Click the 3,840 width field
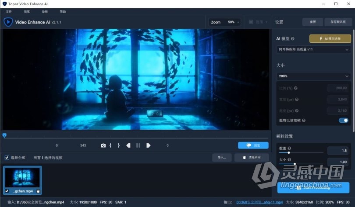This screenshot has width=355, height=207. coord(337,99)
